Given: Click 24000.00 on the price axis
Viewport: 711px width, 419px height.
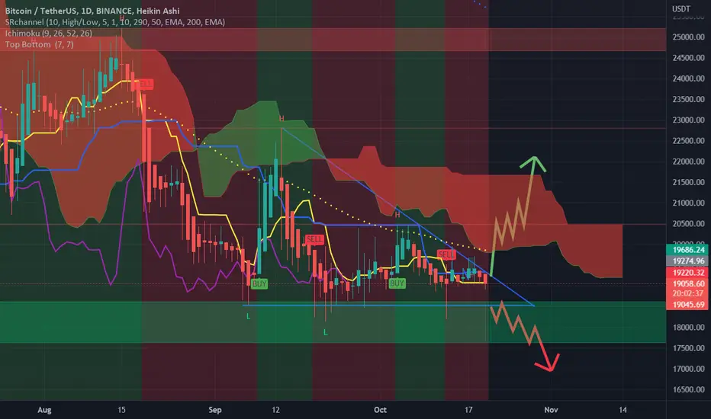Looking at the screenshot, I should tap(688, 78).
